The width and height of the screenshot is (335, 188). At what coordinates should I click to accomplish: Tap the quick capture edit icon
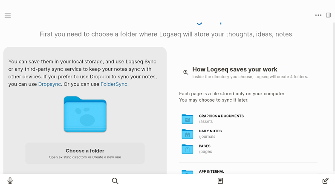click(325, 181)
